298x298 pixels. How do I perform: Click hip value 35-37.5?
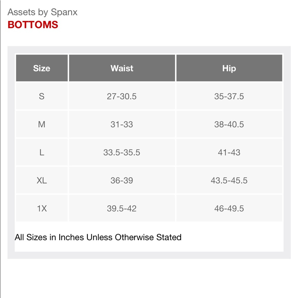click(229, 96)
